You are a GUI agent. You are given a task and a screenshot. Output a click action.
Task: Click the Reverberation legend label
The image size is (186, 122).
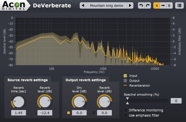tap(139, 86)
